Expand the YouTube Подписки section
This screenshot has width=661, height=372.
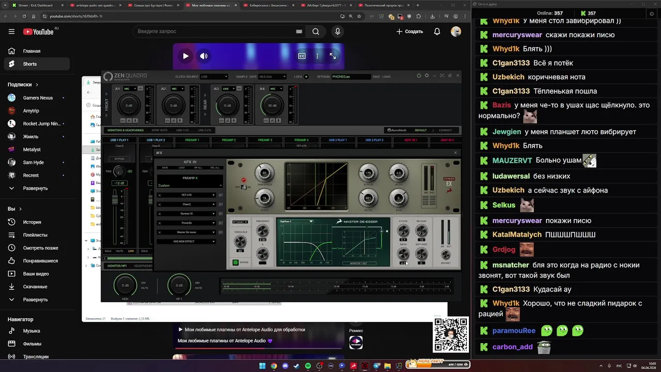(x=23, y=84)
